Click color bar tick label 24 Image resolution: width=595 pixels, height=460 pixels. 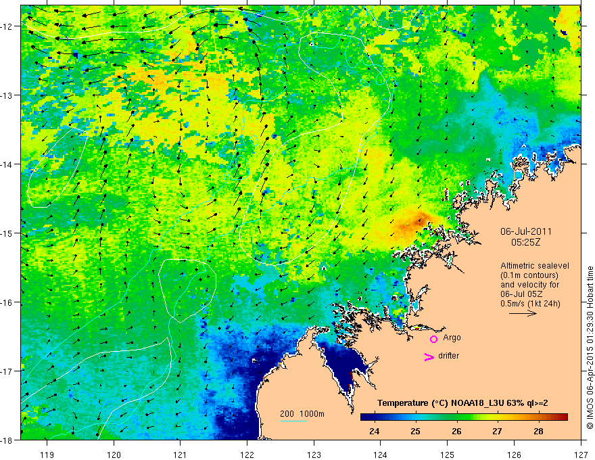click(374, 431)
